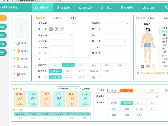The width and height of the screenshot is (168, 126).
Task: Open the 输液管理 menu
Action: 127,8
